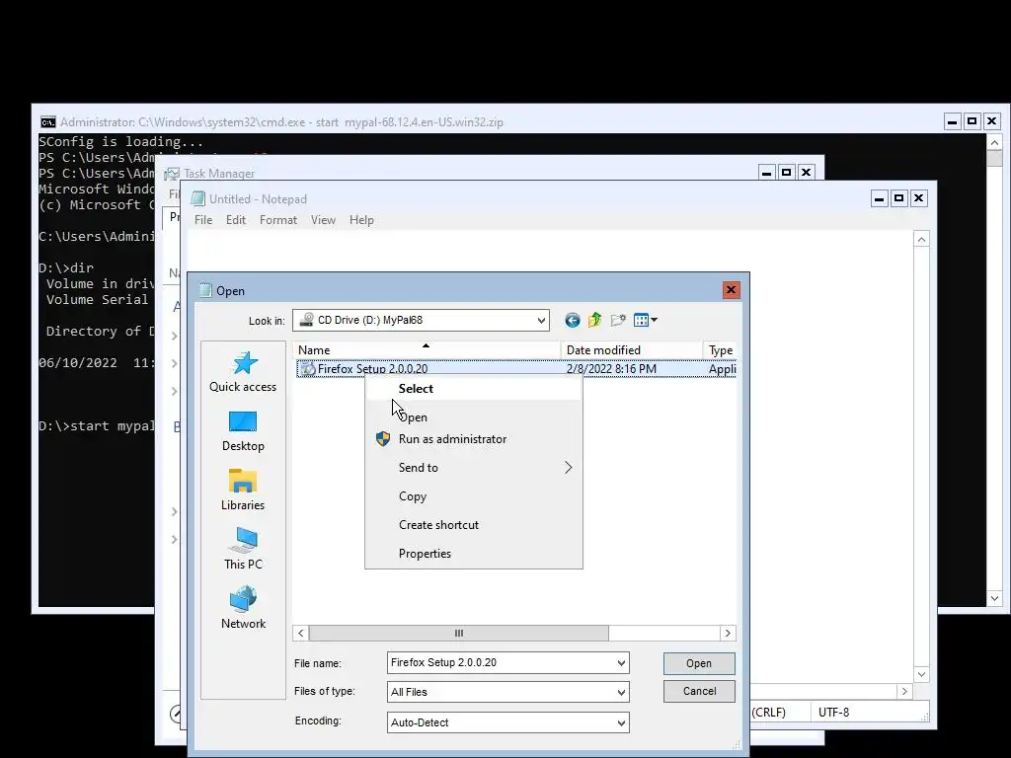Click the 2/8/2022 8:16 PM date cell
Image resolution: width=1011 pixels, height=758 pixels.
611,369
